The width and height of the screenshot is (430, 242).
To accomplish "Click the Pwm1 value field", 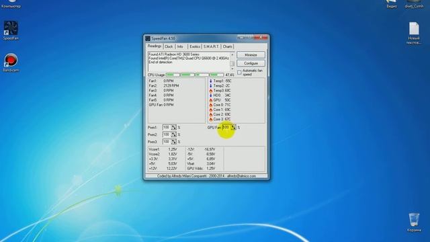I will [x=167, y=127].
